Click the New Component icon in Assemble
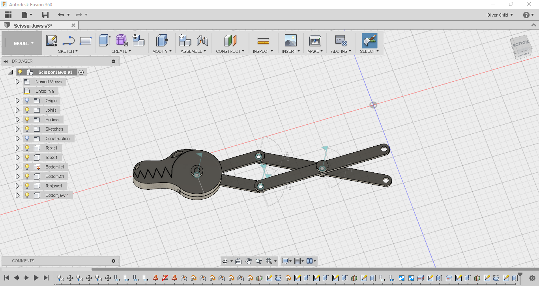 point(185,41)
